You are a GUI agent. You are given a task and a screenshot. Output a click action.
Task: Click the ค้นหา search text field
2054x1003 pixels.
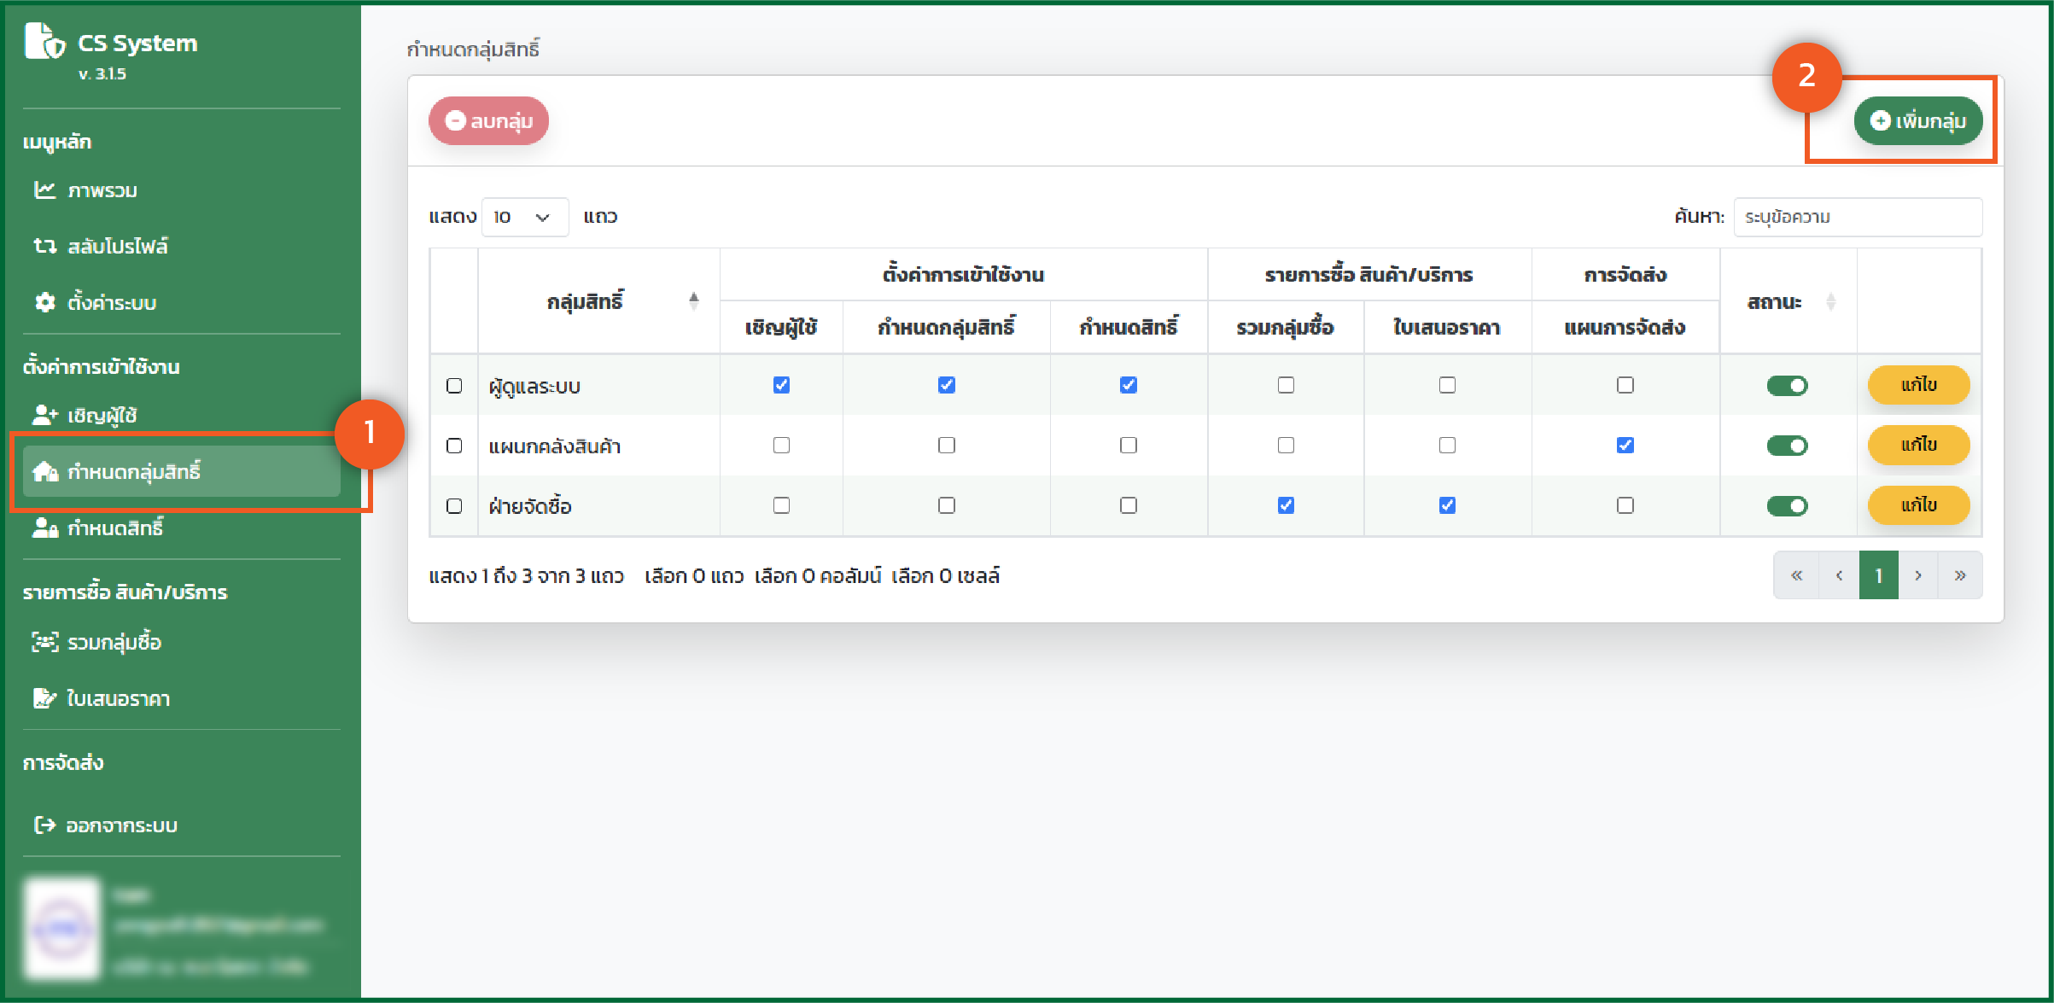coord(1858,217)
